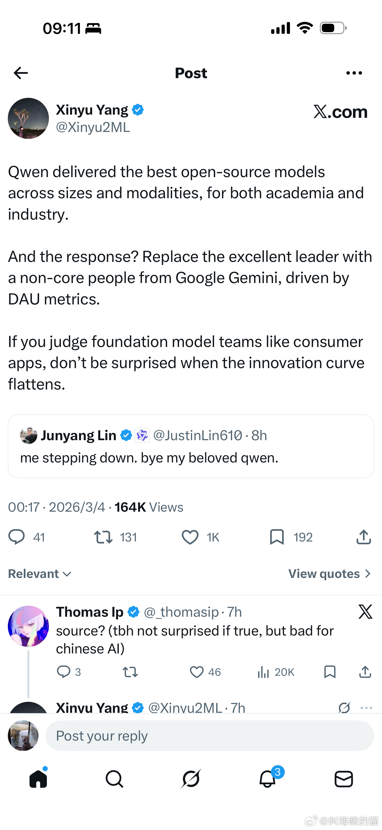
Task: Share the post via the share icon
Action: 363,537
